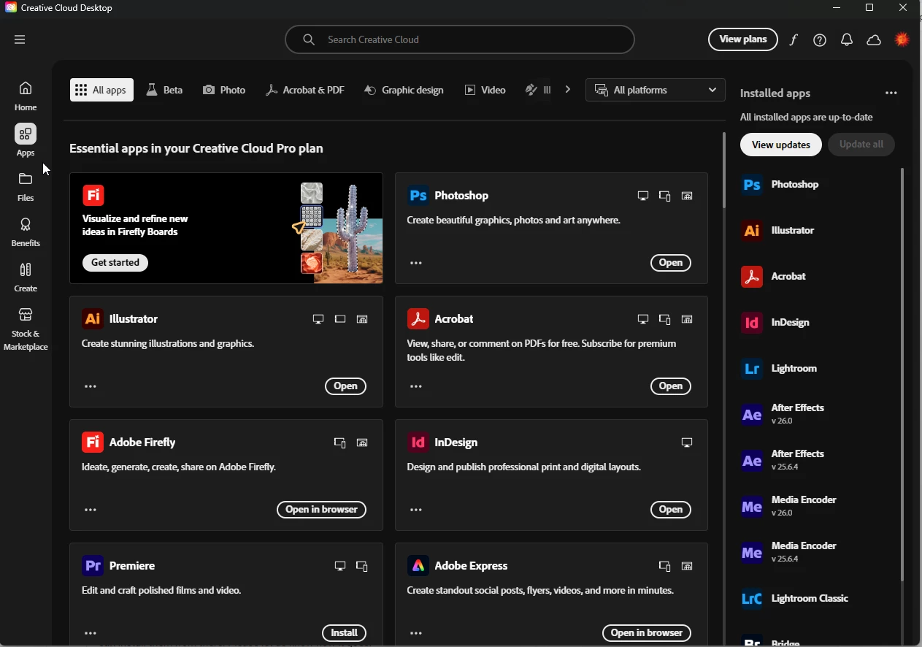Open the help question-mark icon

820,40
